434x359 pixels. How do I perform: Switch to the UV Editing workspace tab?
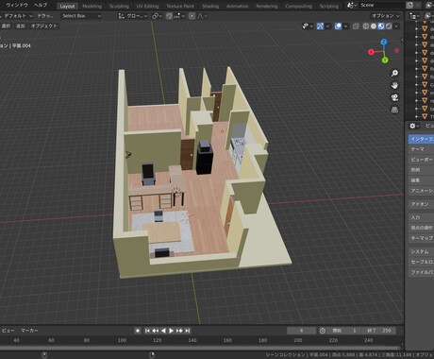147,6
